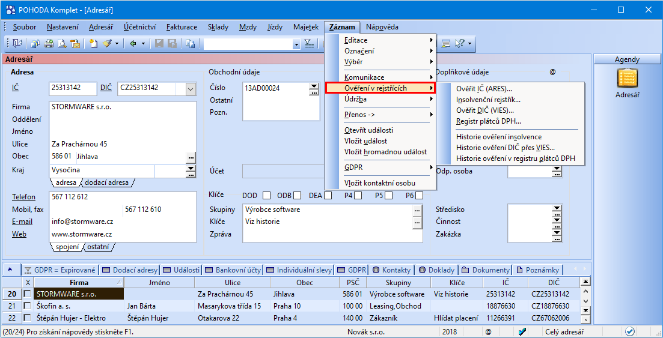Click the @ symbol next to Doplňkové údaje
Viewport: 663px width, 338px height.
coord(552,72)
